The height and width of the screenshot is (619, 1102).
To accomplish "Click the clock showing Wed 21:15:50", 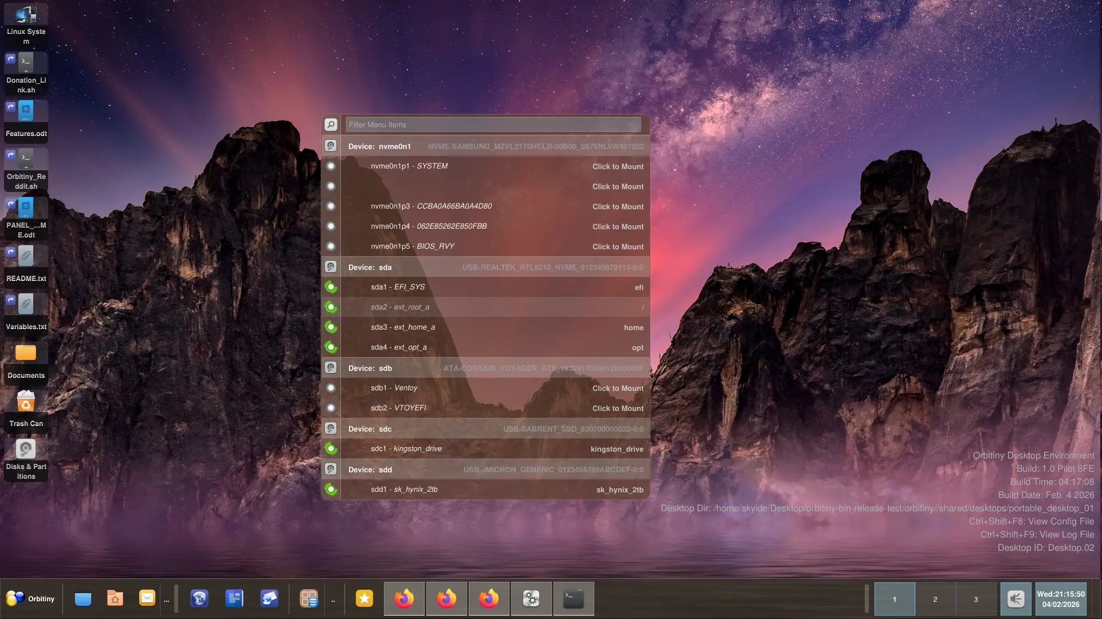I will click(1060, 599).
